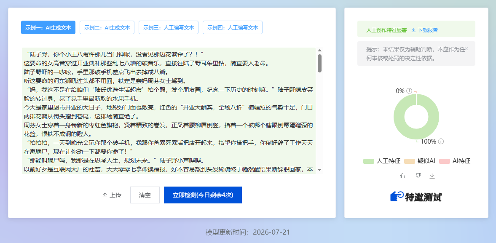Click the 人工创作特征显著 result label
496x243 pixels.
pos(386,30)
